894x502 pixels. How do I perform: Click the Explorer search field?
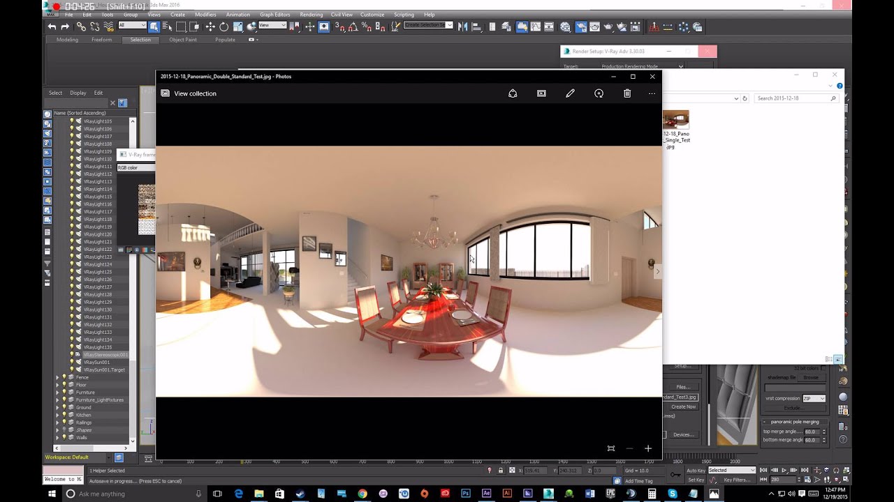[x=796, y=98]
